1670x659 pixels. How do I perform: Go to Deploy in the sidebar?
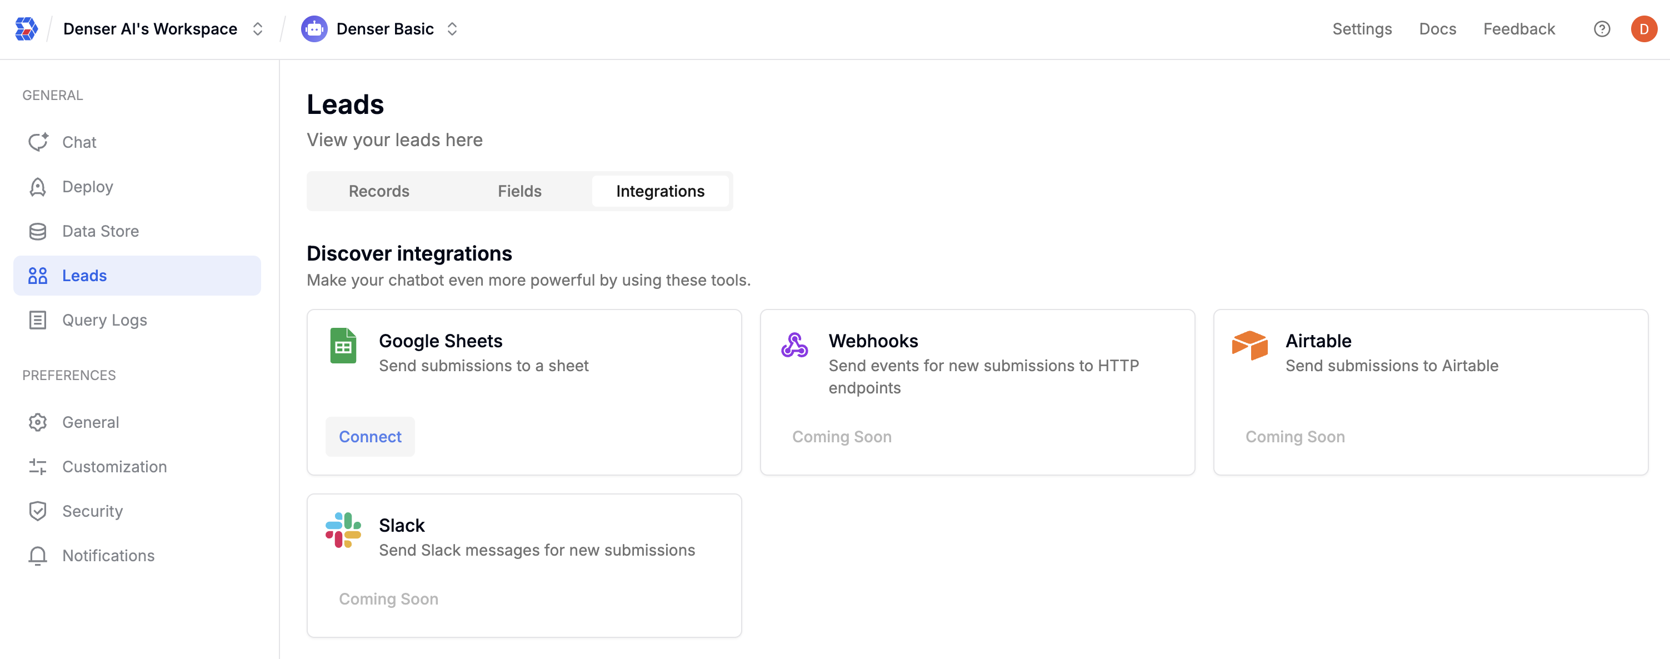(x=137, y=187)
